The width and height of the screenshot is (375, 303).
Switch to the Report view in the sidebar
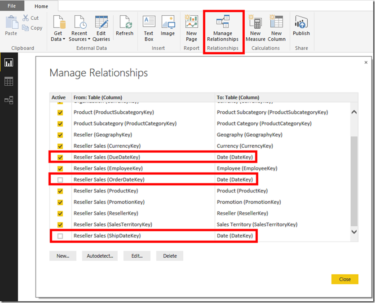tap(9, 62)
